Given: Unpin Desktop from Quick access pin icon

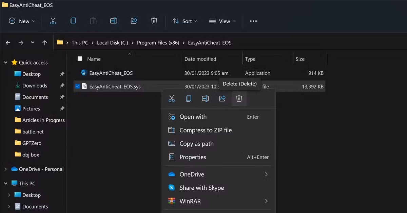Looking at the screenshot, I should click(62, 74).
